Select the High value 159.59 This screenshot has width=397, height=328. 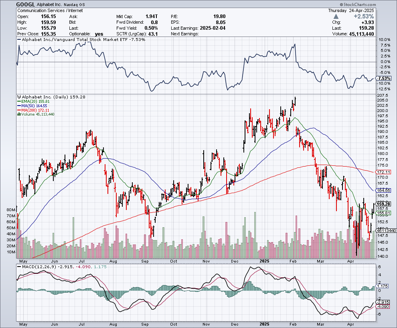[x=49, y=22]
